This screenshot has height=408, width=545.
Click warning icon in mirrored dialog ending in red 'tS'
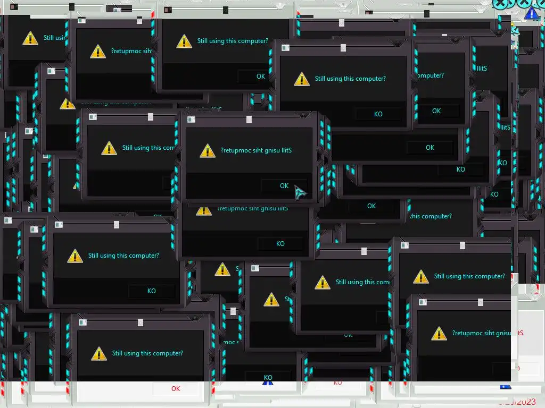[x=439, y=334]
